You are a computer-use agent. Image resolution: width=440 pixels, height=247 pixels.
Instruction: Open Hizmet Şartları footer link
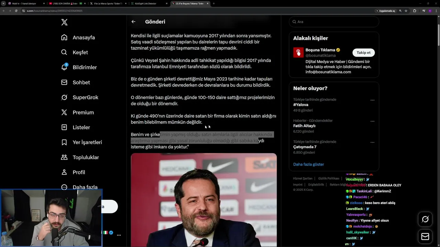pyautogui.click(x=302, y=178)
